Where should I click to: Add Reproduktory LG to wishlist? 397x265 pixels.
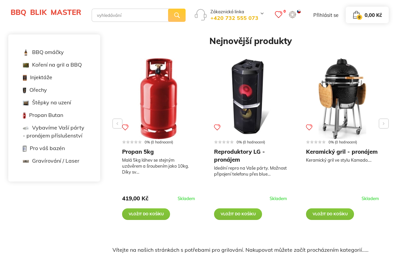(217, 127)
